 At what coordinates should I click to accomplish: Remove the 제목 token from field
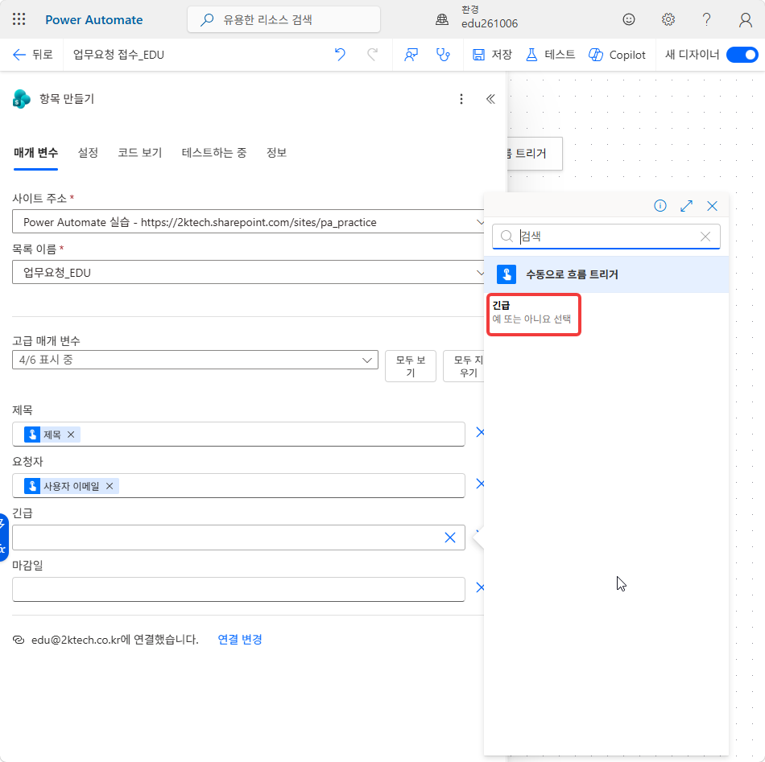pyautogui.click(x=71, y=435)
